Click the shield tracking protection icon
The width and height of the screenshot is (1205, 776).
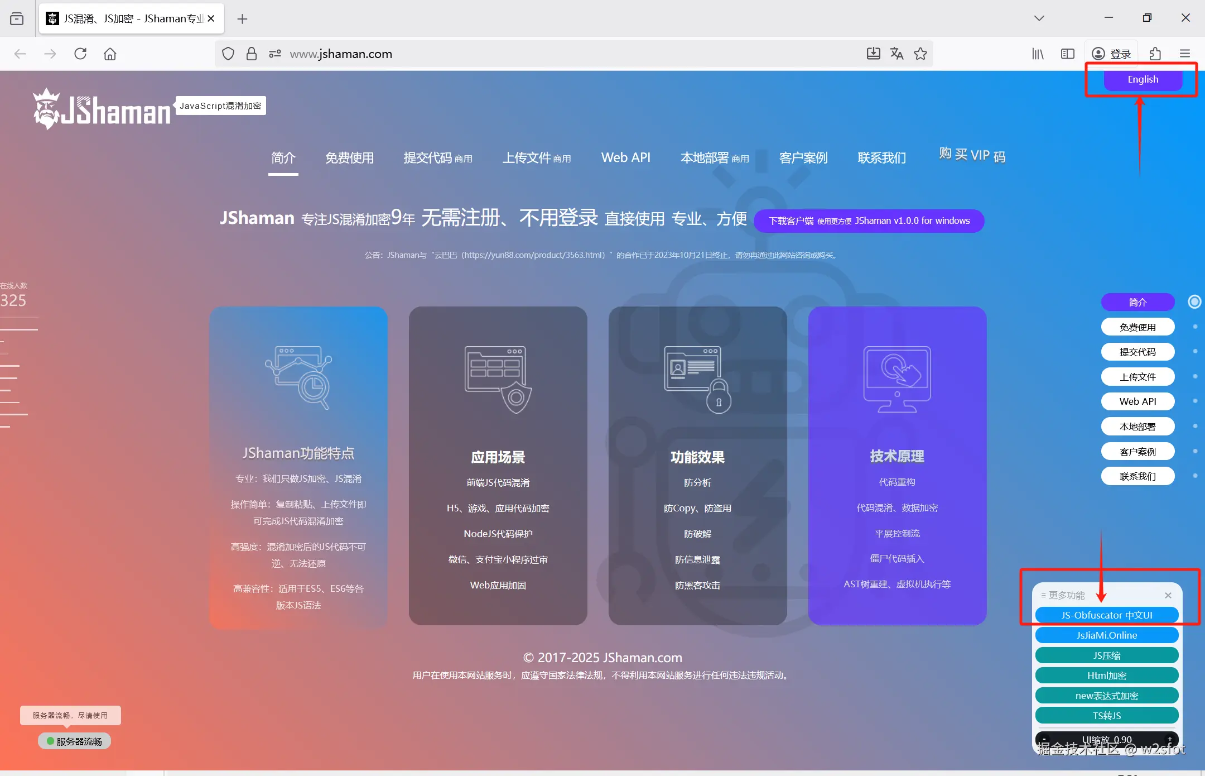(228, 54)
